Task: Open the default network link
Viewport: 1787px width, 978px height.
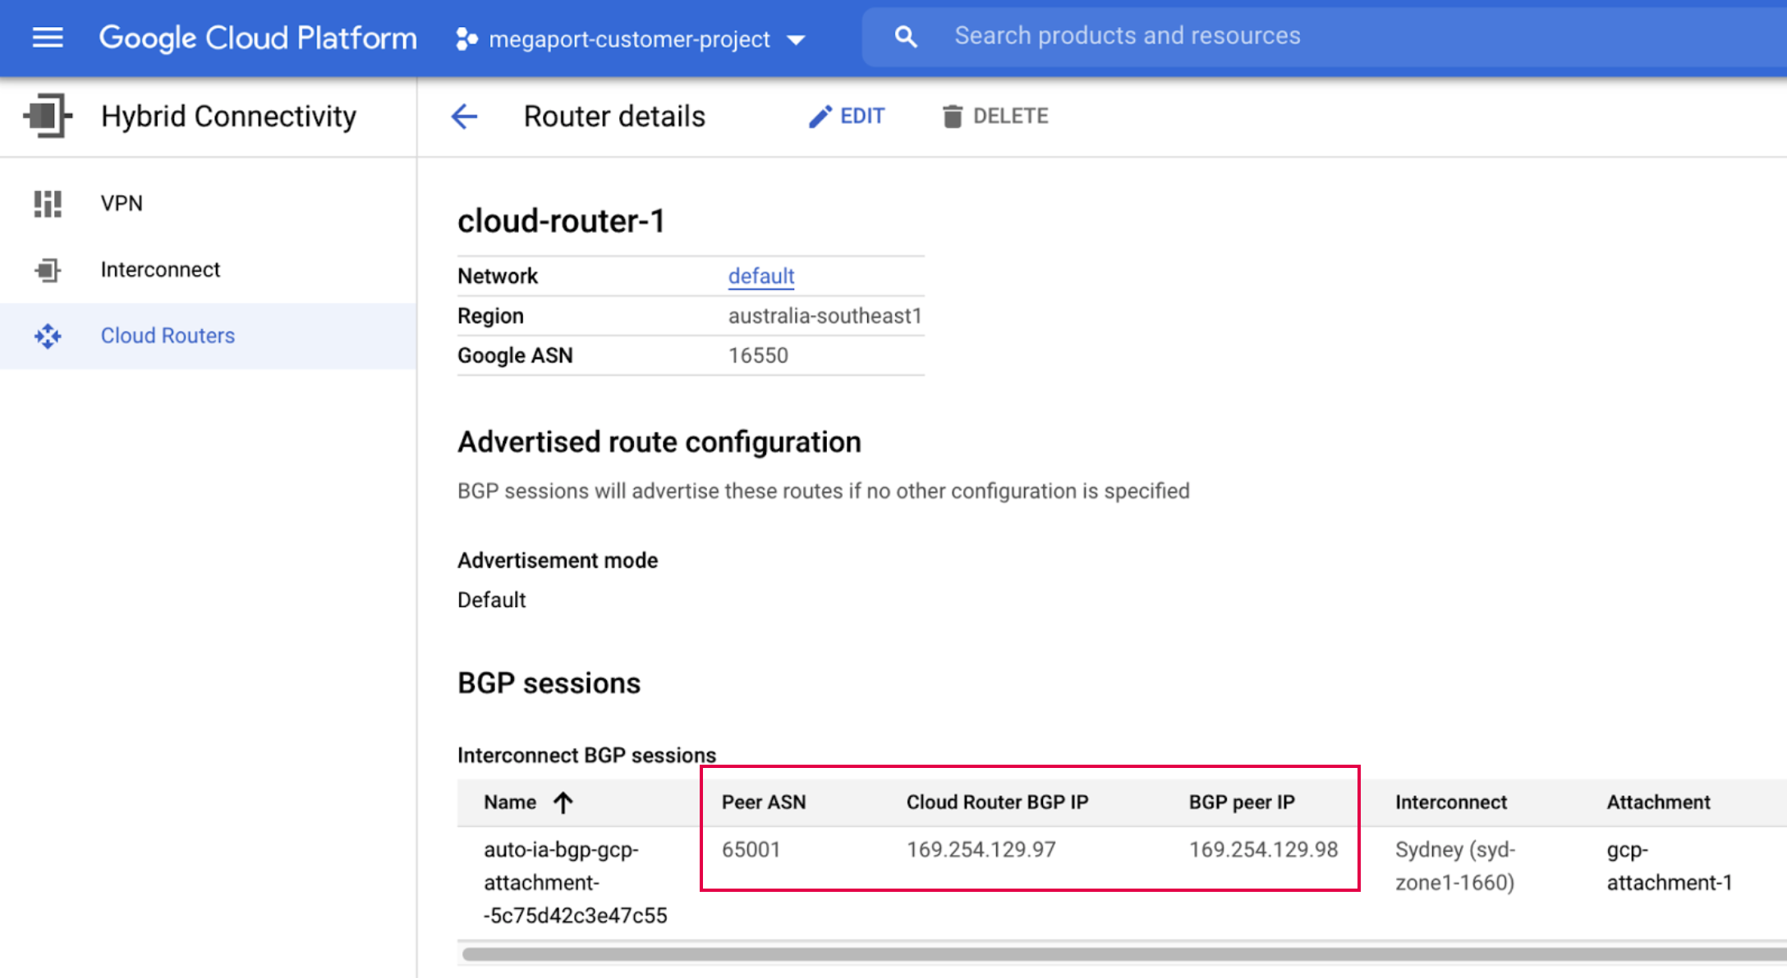Action: pyautogui.click(x=760, y=276)
